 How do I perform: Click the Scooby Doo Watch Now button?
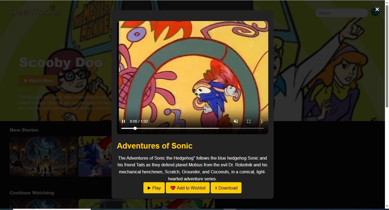click(38, 81)
